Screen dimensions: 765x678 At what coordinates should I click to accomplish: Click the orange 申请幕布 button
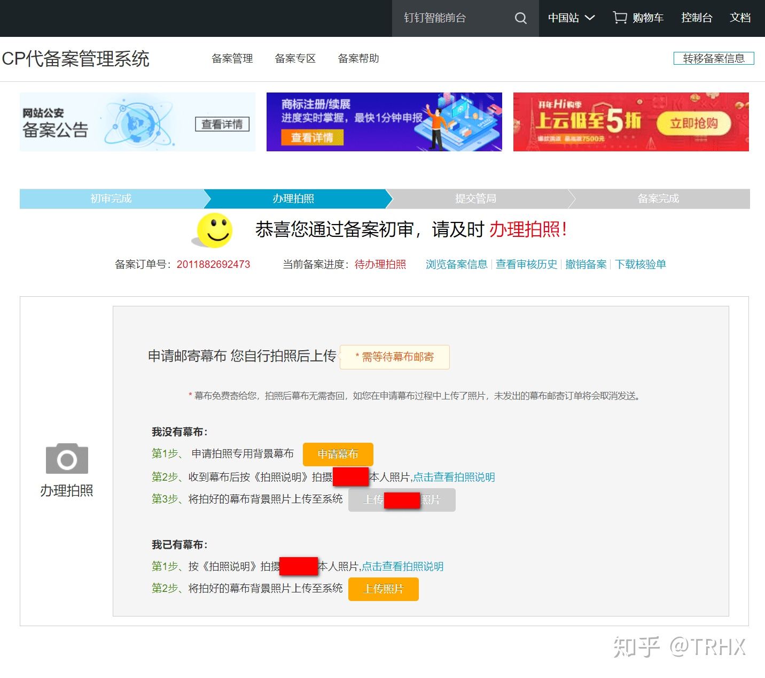point(338,454)
